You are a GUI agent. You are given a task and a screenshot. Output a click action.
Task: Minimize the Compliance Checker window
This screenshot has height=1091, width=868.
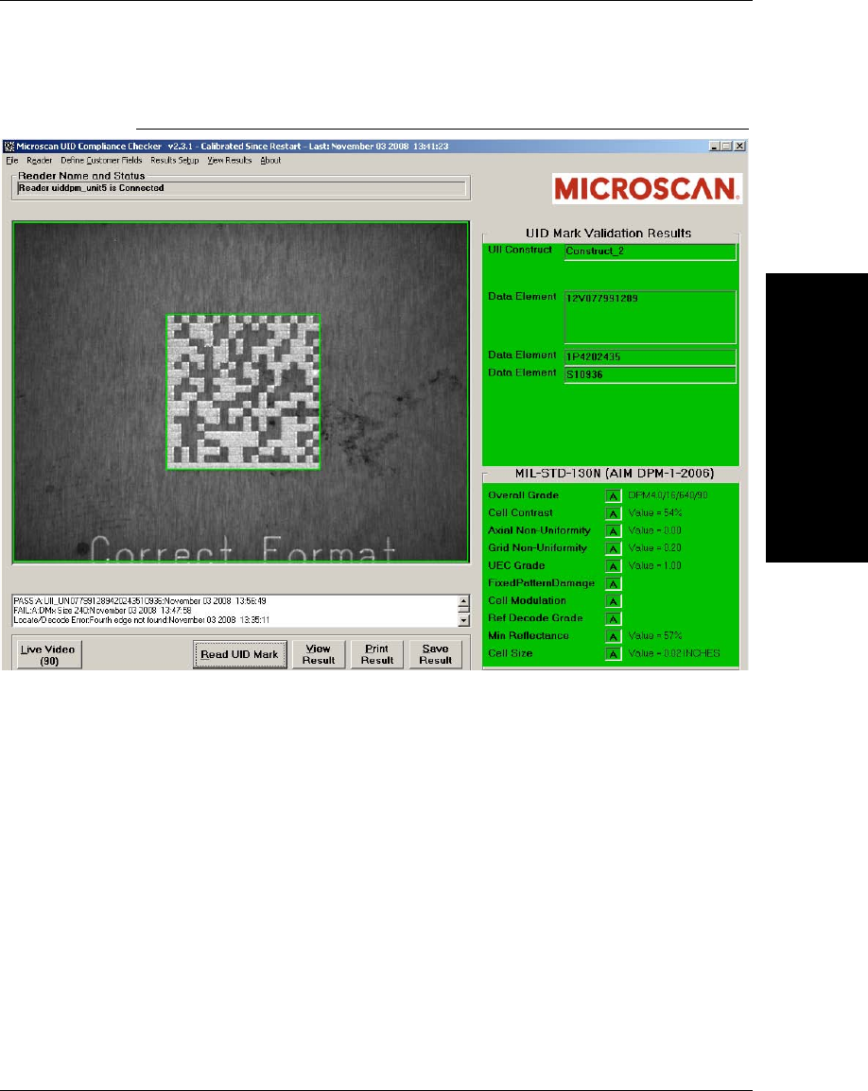click(714, 147)
